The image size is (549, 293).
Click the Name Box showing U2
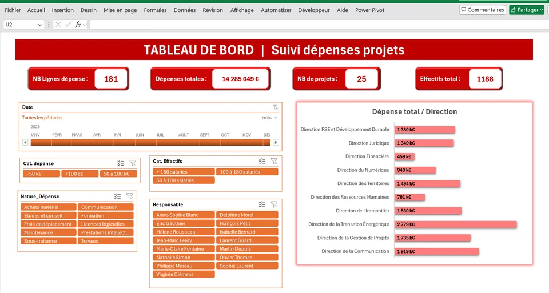(20, 25)
